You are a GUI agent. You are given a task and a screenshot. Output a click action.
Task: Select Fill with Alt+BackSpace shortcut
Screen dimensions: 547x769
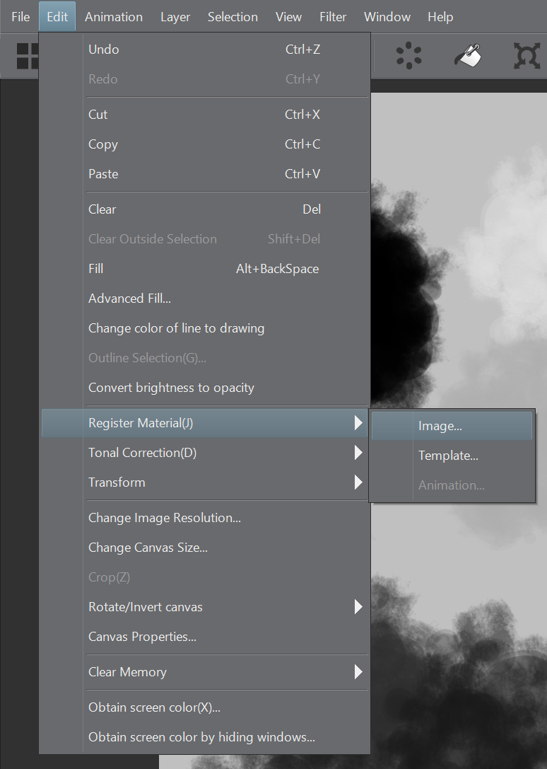tap(204, 269)
